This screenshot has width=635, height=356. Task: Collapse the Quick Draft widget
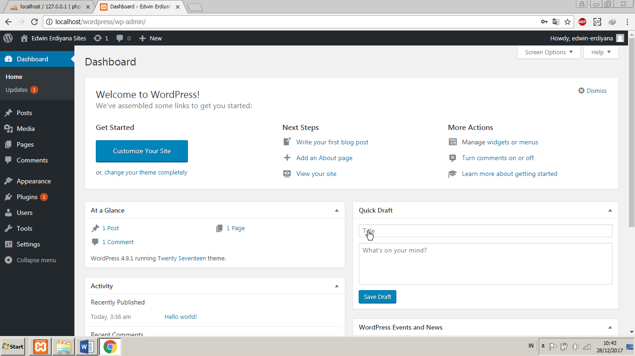(610, 210)
